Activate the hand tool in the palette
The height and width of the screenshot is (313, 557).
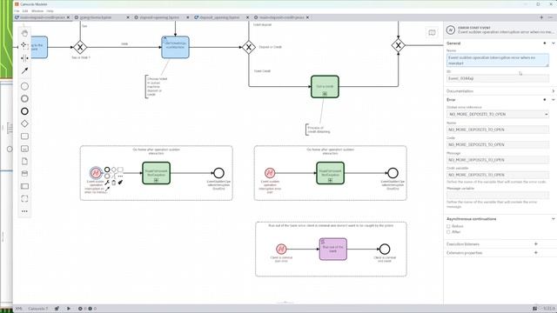pyautogui.click(x=24, y=33)
